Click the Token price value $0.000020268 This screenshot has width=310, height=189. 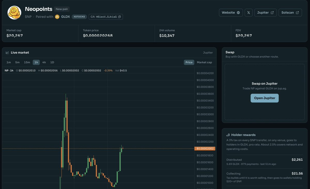coord(98,36)
